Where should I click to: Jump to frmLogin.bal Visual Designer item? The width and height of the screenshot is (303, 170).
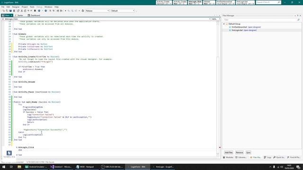click(x=245, y=2)
